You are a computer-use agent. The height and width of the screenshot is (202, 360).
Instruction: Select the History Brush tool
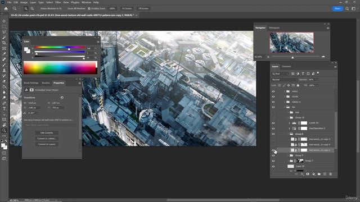4,76
